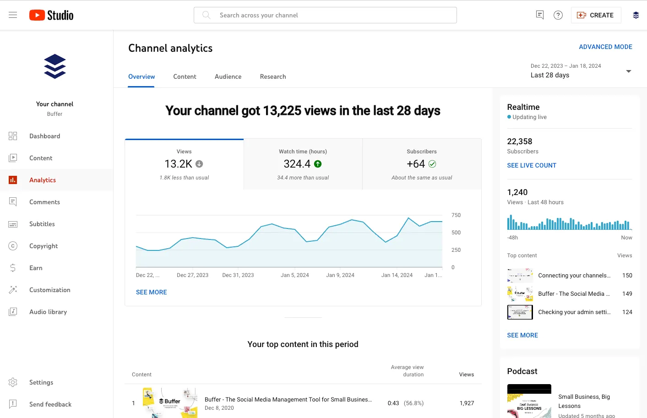Click the views line chart

[289, 241]
